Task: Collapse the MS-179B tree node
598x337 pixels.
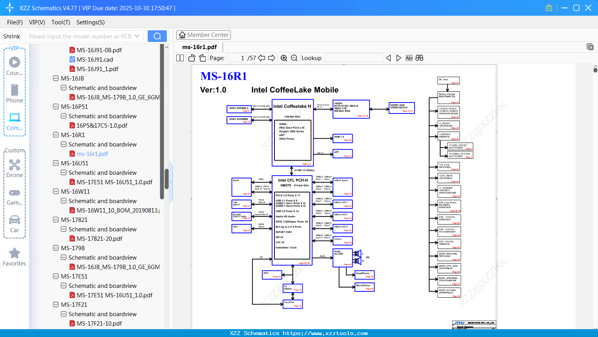Action: click(56, 248)
